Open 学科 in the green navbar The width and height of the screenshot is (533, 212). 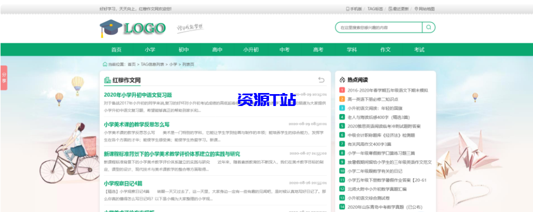(x=352, y=50)
